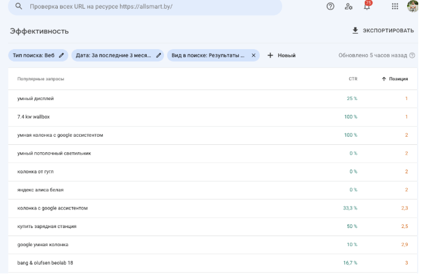Click the 'Популярные запросы' column header
Viewport: 422px width, 279px height.
[40, 79]
